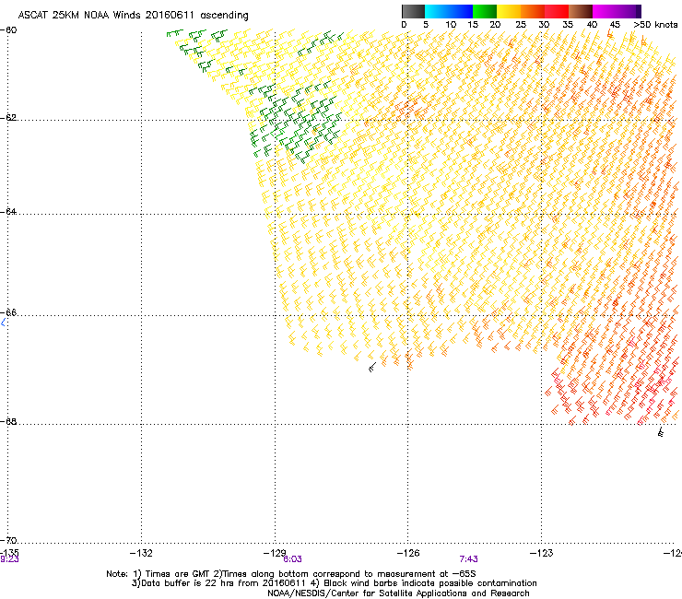Click the chart title 'ASCAT 25KM NOAA Winds 20160611 ascending'
Image resolution: width=682 pixels, height=599 pixels.
[133, 16]
